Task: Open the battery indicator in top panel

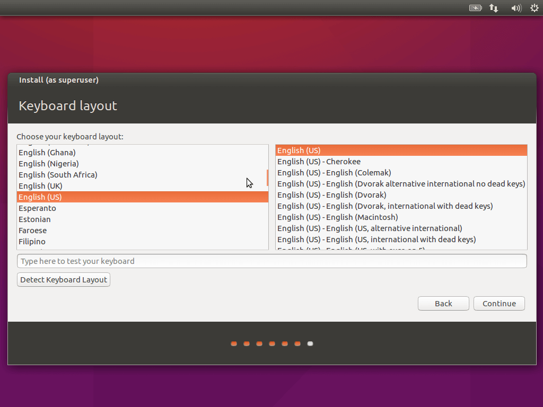Action: [x=476, y=8]
